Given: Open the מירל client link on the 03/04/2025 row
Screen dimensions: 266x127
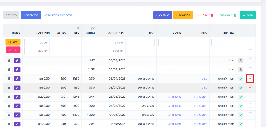Looking at the screenshot, I should pos(205,88).
